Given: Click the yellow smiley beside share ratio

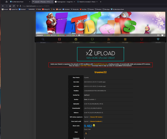Looking at the screenshot, I should click(x=94, y=126).
